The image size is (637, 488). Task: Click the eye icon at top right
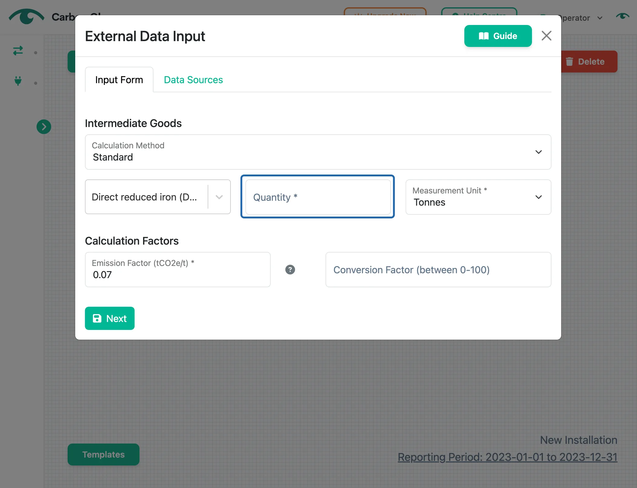(622, 17)
